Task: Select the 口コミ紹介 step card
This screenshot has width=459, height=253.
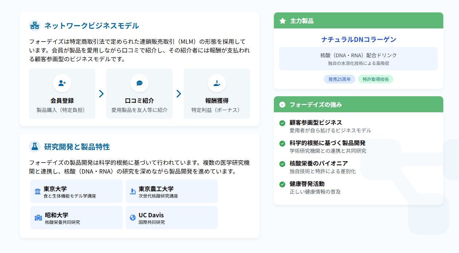Action: click(x=139, y=94)
